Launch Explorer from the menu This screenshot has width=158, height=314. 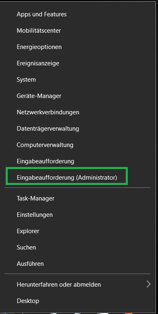[x=28, y=231]
